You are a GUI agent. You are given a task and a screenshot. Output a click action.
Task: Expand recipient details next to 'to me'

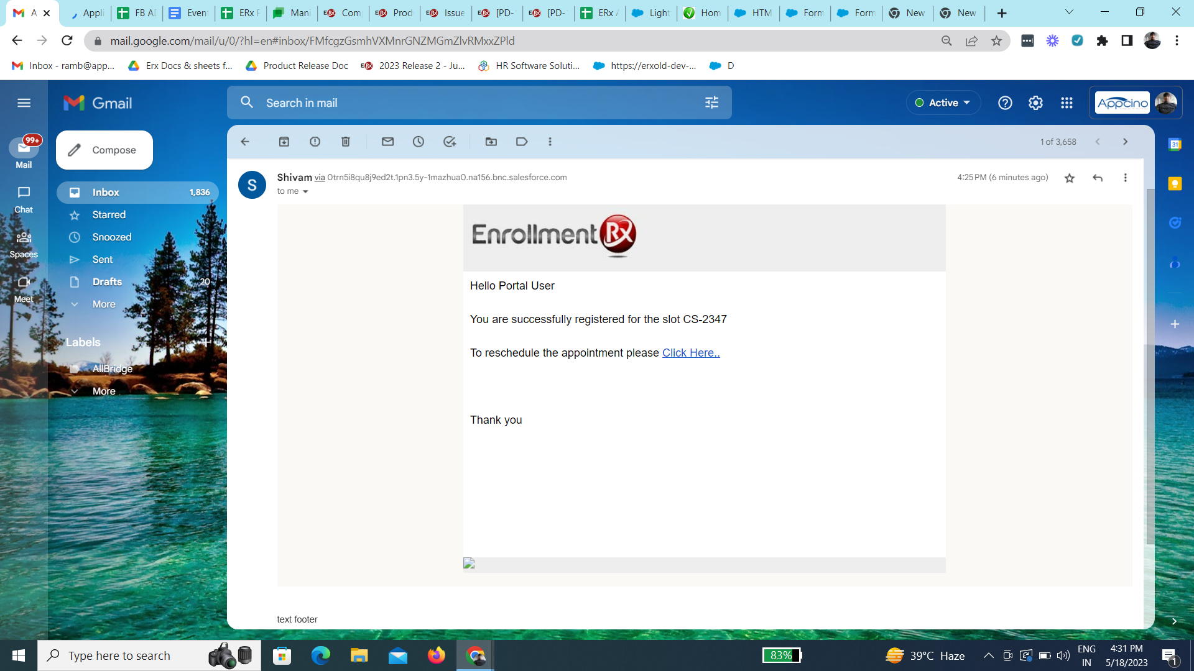305,192
